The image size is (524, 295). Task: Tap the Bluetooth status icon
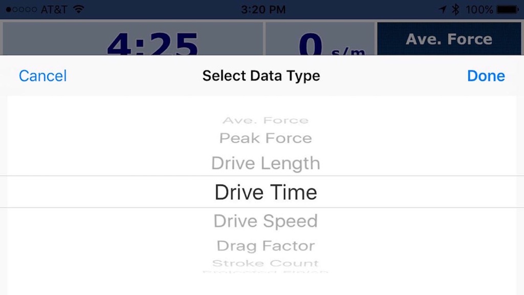tap(455, 9)
